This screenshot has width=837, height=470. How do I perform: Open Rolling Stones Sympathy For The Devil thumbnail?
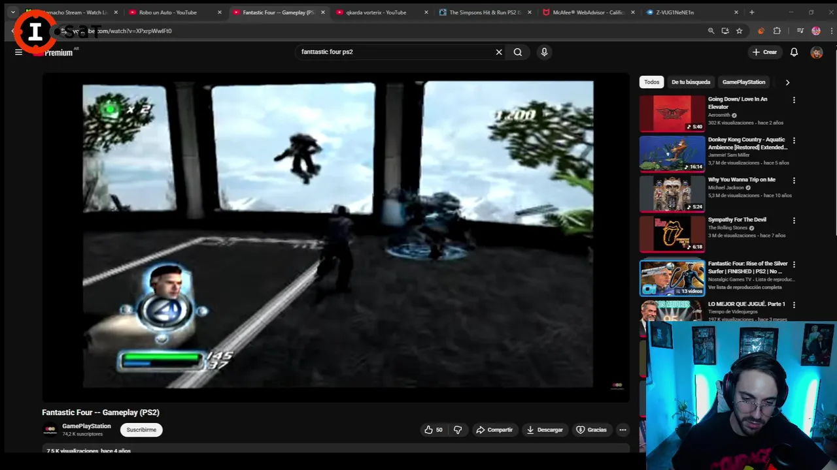coord(672,234)
